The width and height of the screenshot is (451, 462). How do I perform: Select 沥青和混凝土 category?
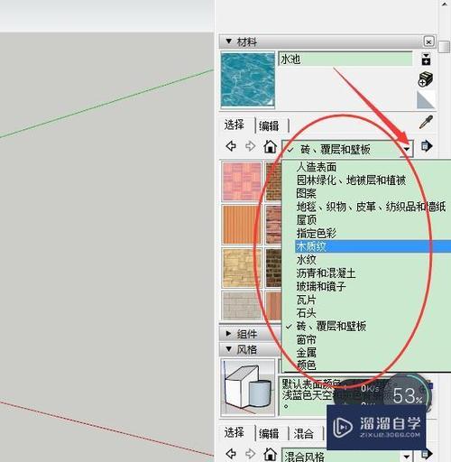pos(326,273)
